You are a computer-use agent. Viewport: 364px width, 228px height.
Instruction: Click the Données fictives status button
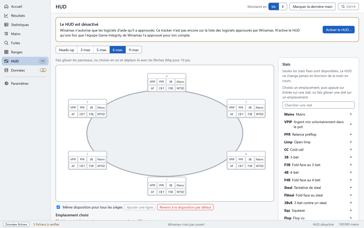(16, 224)
